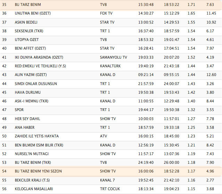Click share value 11.45
Screen dimensions: 222x194
[211, 13]
